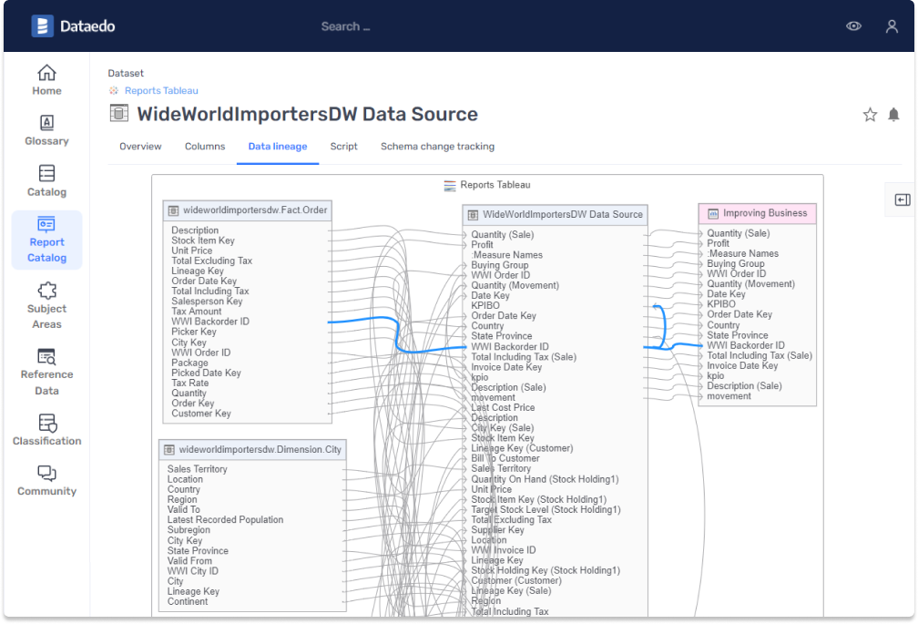Screen dimensions: 918x624
Task: Open the Script tab
Action: coord(343,146)
